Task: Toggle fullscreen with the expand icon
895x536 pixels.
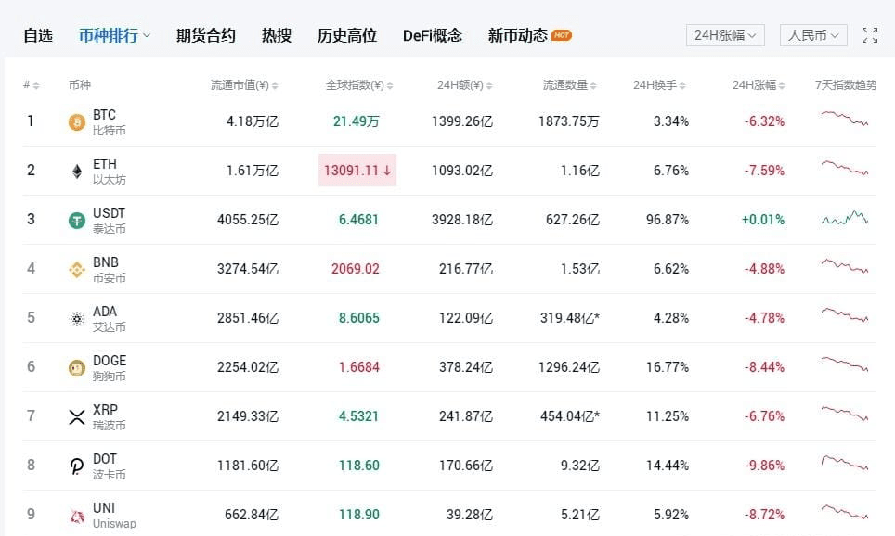Action: point(870,35)
